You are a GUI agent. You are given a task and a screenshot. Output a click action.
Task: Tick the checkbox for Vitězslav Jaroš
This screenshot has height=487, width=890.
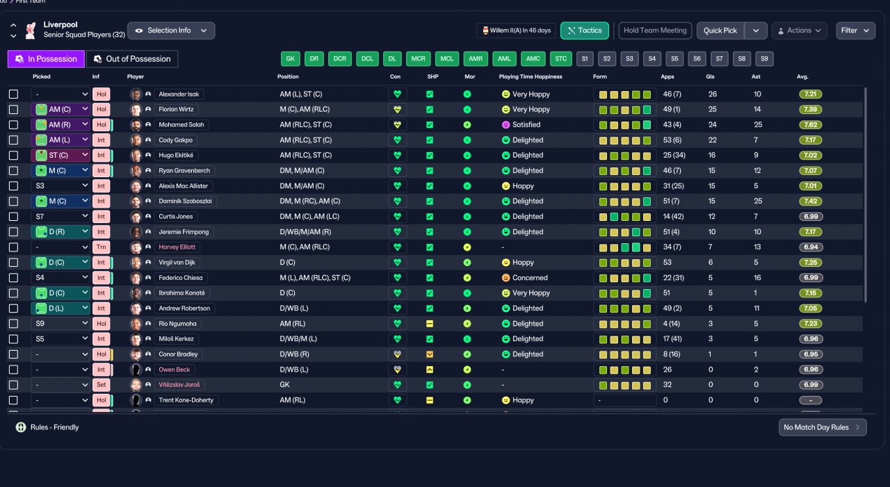coord(13,385)
